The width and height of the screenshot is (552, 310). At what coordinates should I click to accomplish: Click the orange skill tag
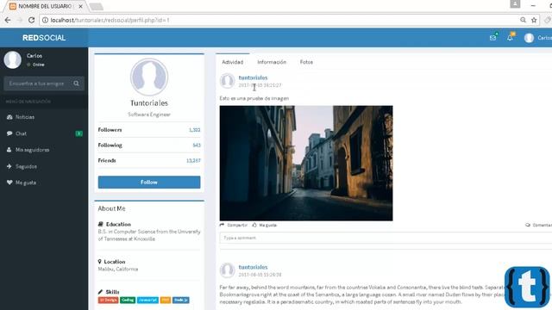click(166, 301)
